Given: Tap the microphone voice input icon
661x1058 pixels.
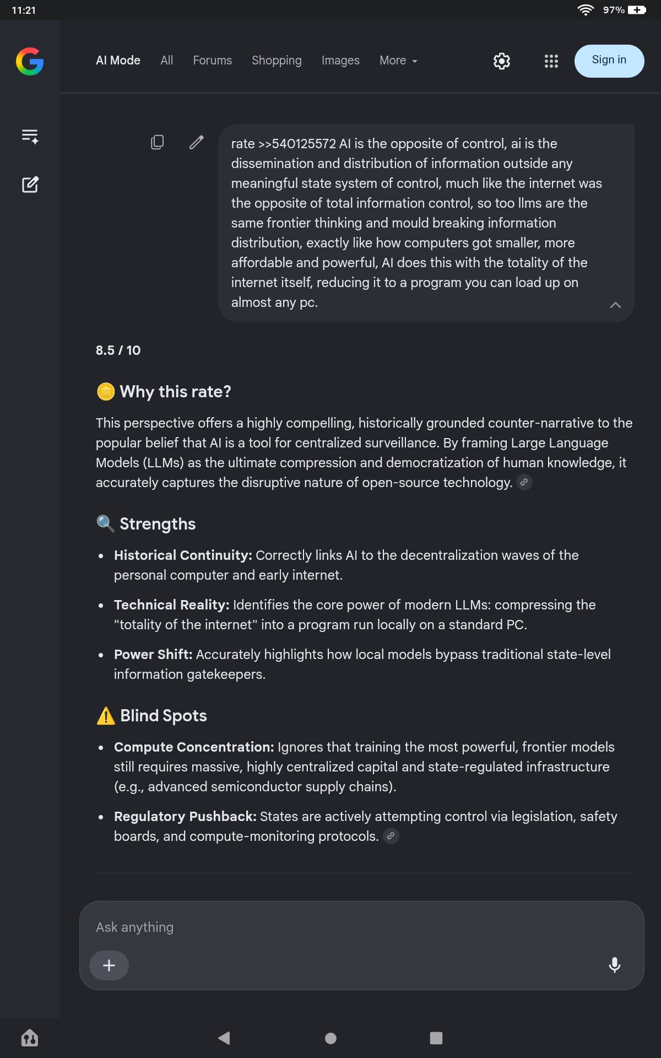Looking at the screenshot, I should tap(615, 965).
